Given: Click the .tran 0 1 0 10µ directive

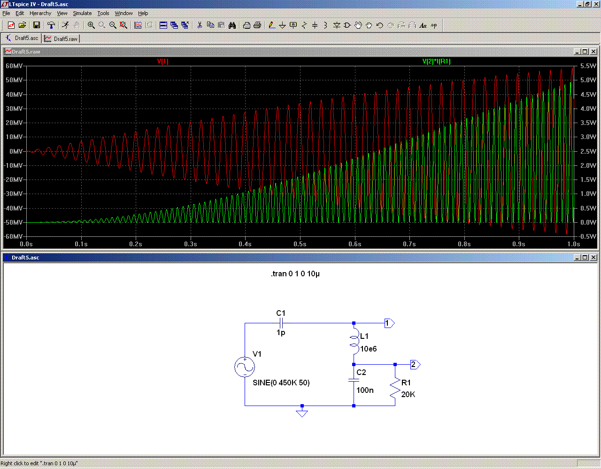Looking at the screenshot, I should click(x=295, y=274).
